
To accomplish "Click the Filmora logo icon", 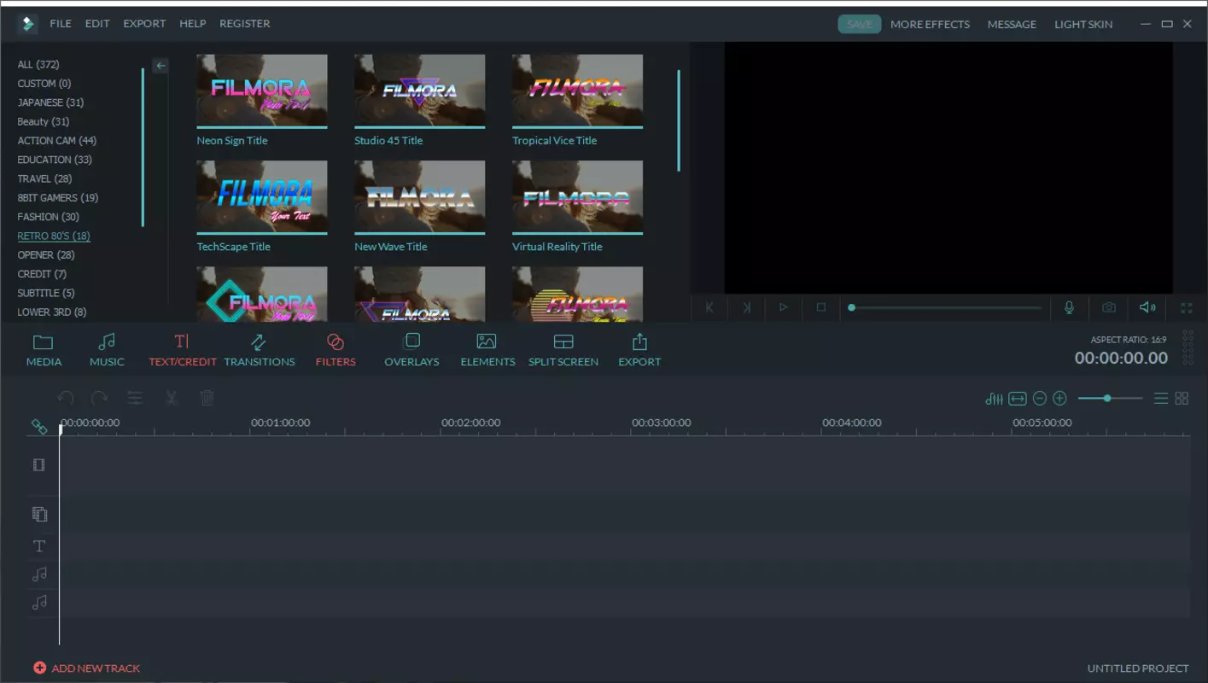I will click(28, 24).
